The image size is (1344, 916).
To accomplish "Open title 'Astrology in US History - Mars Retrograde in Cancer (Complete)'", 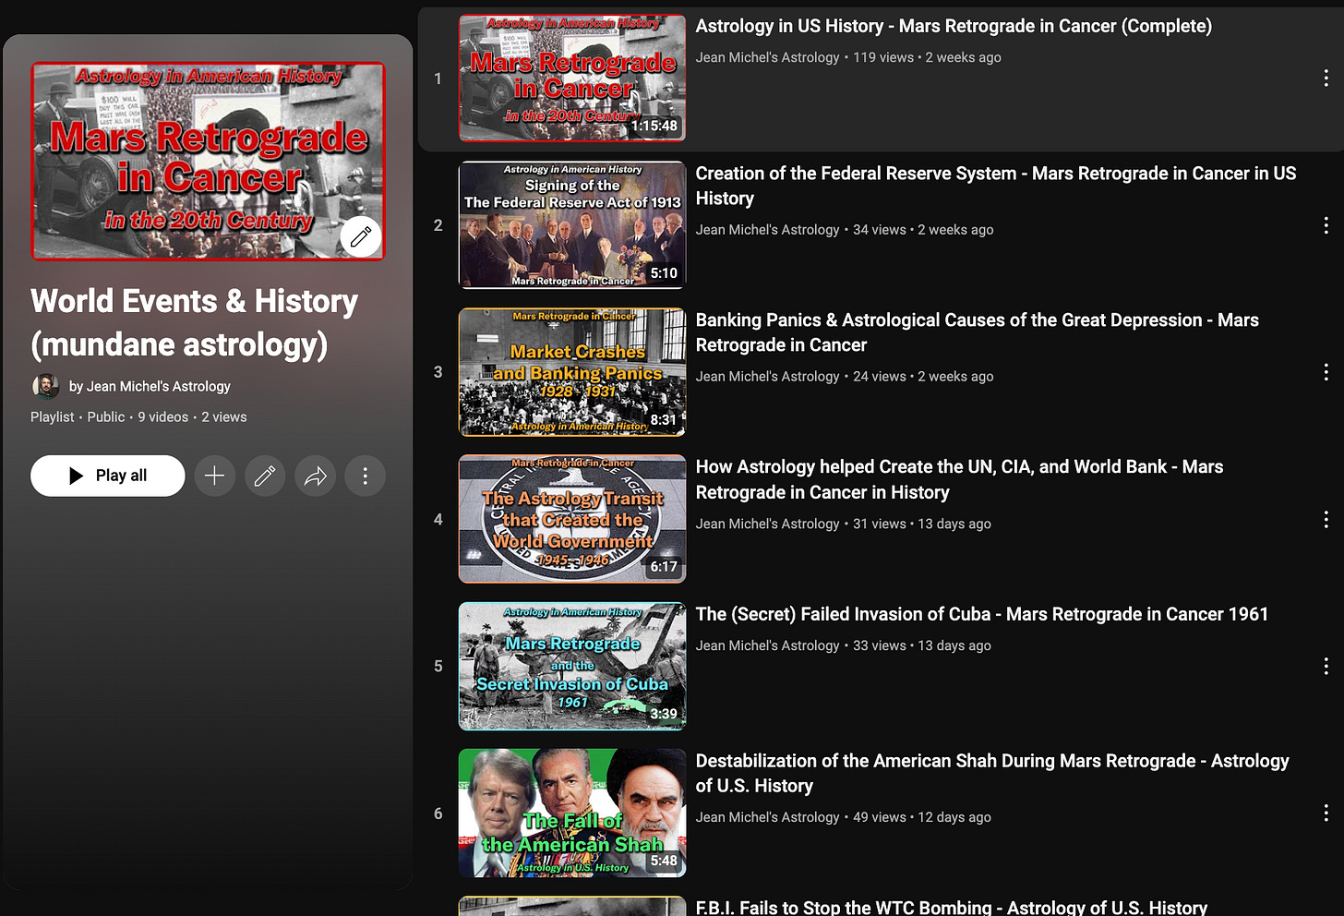I will click(x=954, y=26).
